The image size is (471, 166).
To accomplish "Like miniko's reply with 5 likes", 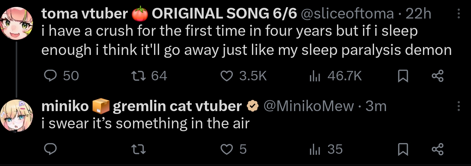I will coord(234,149).
